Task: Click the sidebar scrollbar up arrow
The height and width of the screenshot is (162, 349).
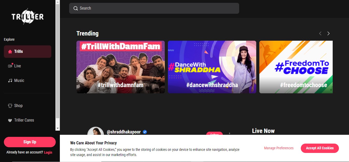Action: pyautogui.click(x=58, y=2)
